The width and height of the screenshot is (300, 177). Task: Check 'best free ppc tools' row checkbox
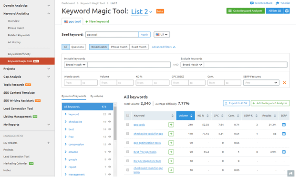tap(128, 152)
